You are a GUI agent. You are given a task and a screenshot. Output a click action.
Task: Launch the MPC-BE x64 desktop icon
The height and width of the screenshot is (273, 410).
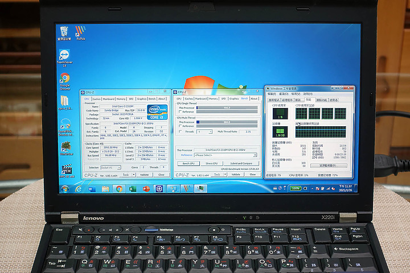[67, 171]
